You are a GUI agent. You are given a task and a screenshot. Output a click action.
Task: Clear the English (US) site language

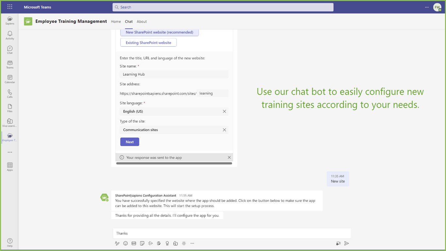click(x=224, y=111)
